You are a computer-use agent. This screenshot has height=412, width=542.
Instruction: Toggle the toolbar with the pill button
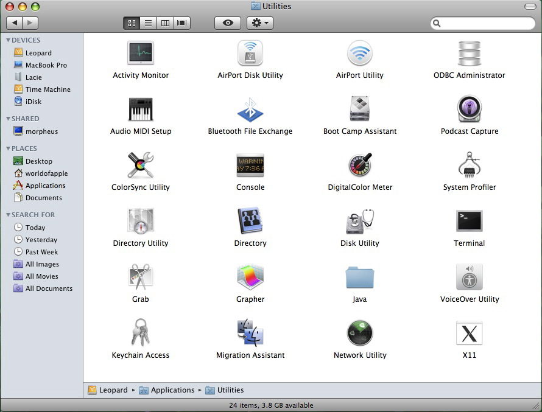tap(530, 7)
